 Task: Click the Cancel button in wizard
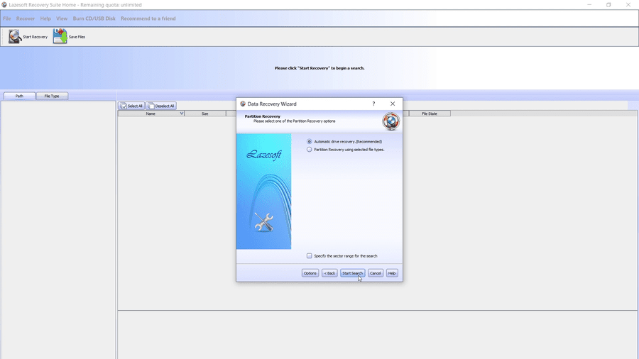[376, 273]
